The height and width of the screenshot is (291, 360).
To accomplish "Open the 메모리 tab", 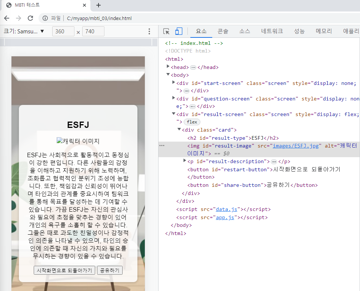I will pyautogui.click(x=324, y=31).
